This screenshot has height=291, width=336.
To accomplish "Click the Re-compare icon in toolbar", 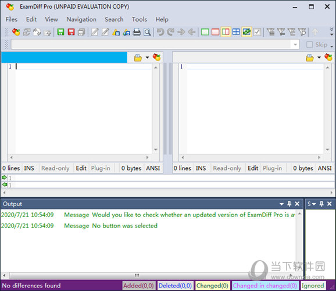I will coord(27,32).
